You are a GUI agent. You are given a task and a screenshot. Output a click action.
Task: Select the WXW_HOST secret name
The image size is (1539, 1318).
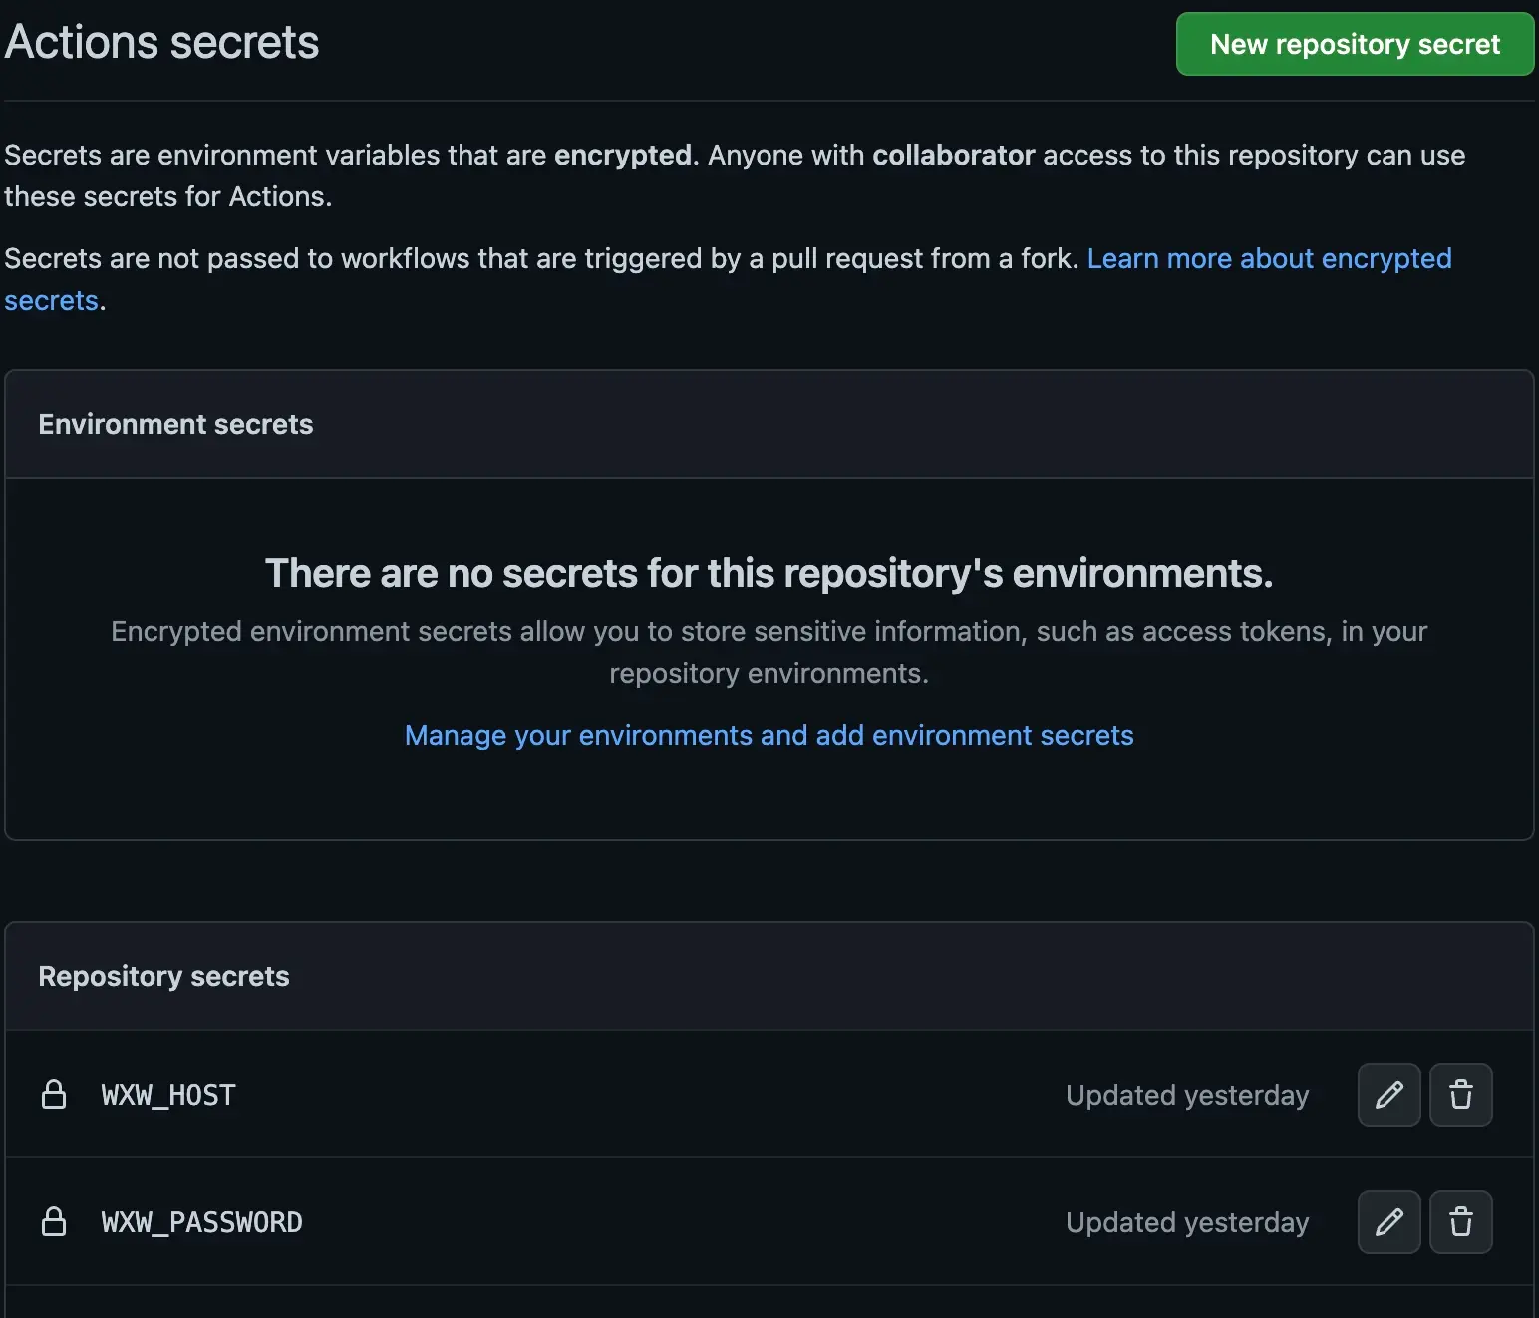168,1095
